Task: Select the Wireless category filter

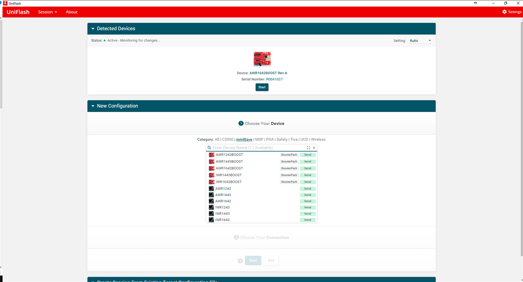Action: 318,139
